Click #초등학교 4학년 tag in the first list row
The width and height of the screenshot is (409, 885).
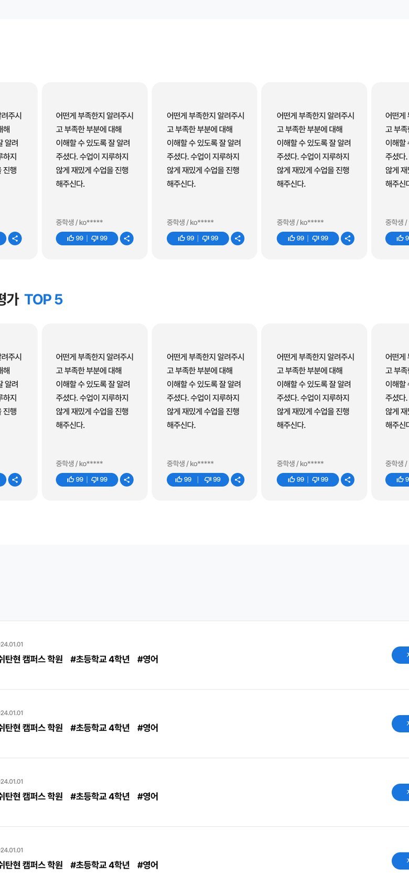100,659
